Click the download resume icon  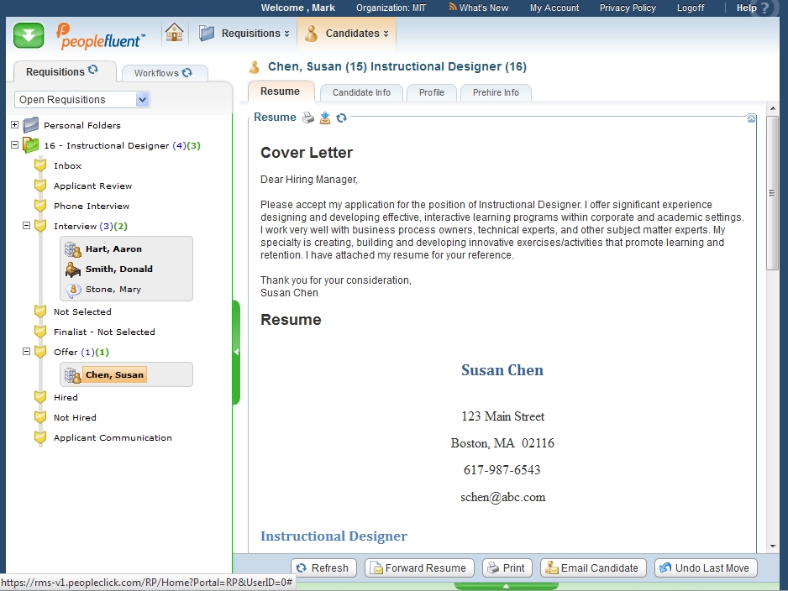click(325, 118)
